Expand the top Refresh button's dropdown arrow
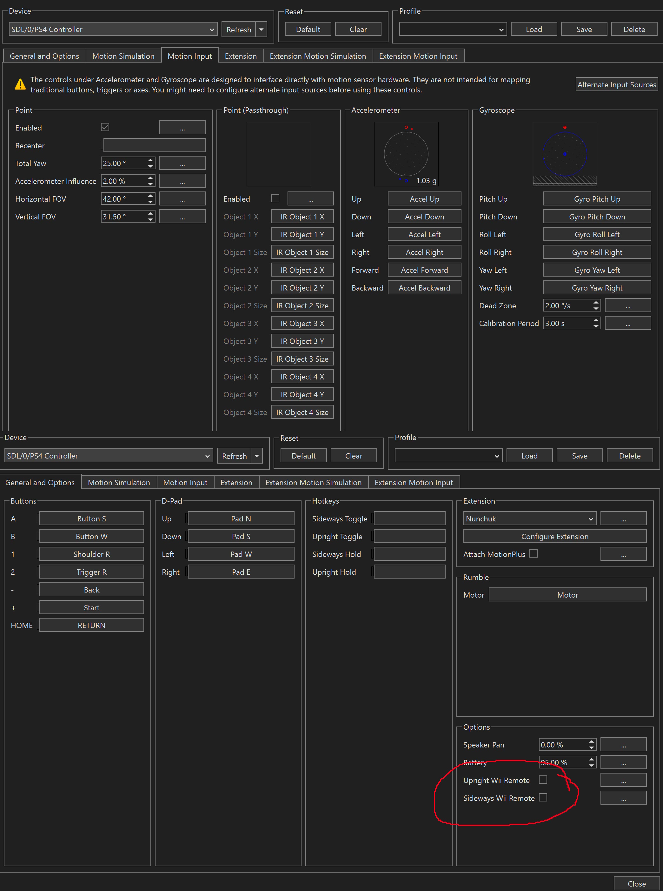Screen dimensions: 663x891 261,29
